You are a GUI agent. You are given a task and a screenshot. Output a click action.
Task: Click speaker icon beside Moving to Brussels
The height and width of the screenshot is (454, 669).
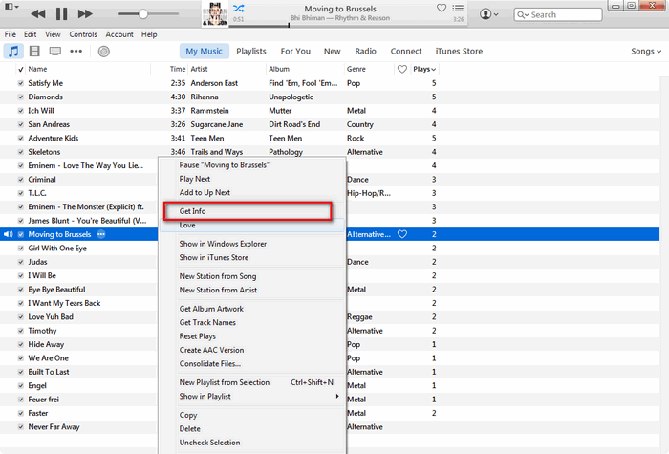[x=8, y=234]
